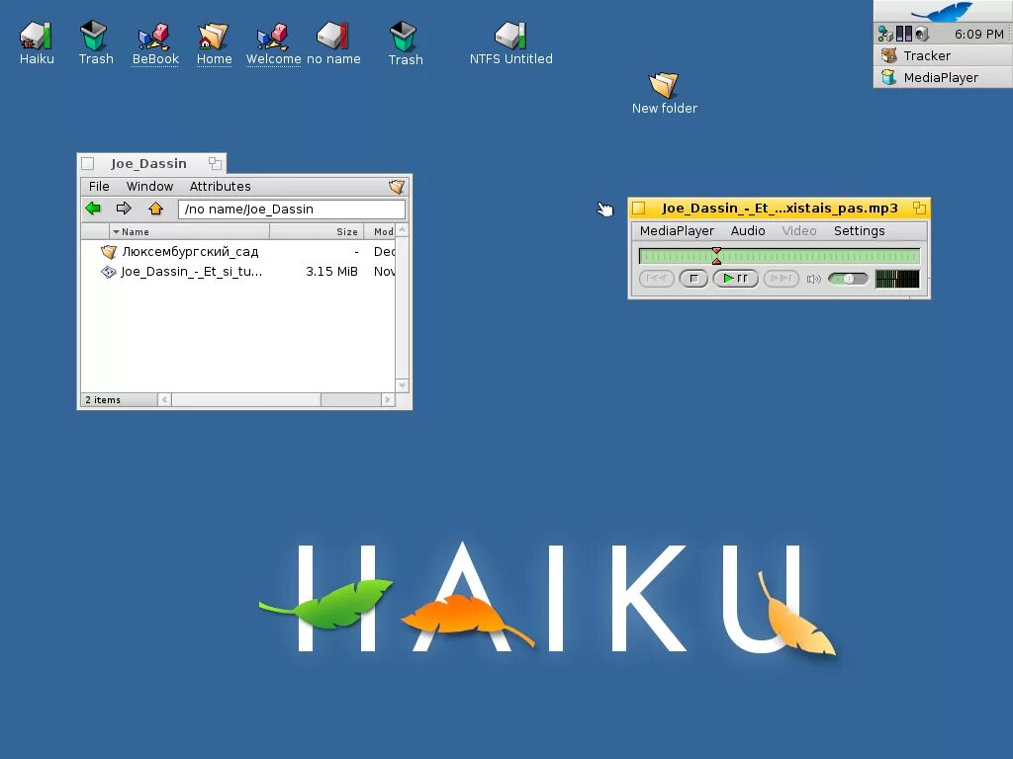Viewport: 1013px width, 759px height.
Task: Click the Tracker vertical scrollbar down arrow
Action: [x=402, y=385]
